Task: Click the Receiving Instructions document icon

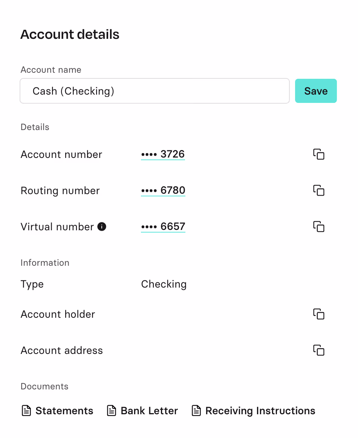Action: click(x=196, y=410)
